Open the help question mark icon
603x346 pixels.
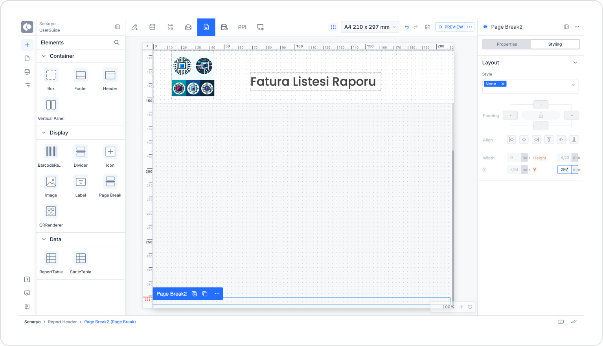coord(27,280)
